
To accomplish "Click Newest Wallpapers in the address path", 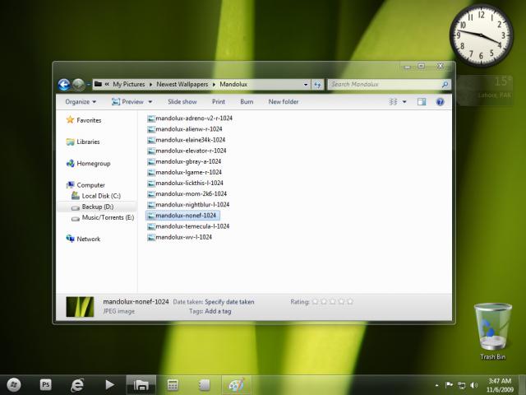I will pos(182,84).
